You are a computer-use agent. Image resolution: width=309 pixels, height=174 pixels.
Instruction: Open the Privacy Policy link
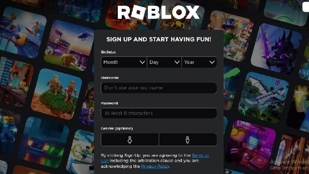[155, 166]
